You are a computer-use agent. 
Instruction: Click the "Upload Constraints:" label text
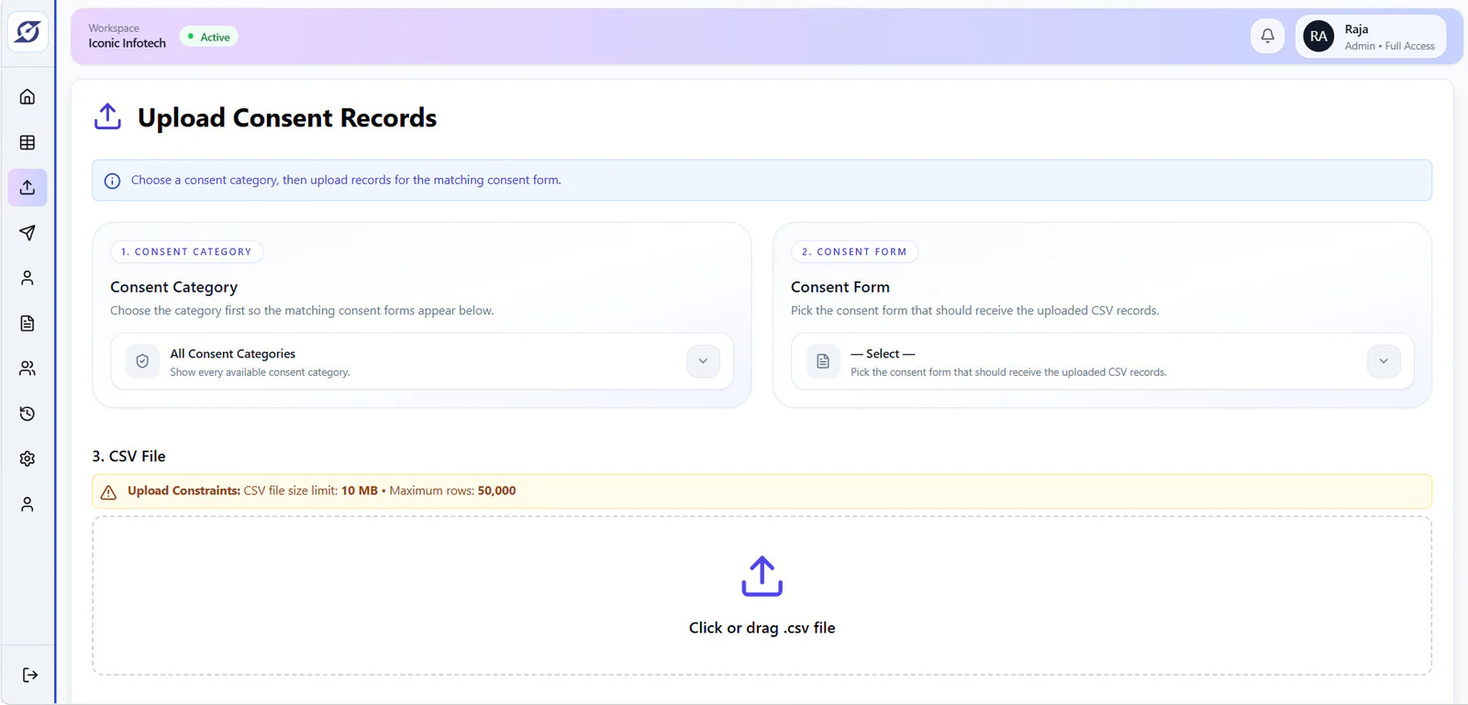(183, 491)
